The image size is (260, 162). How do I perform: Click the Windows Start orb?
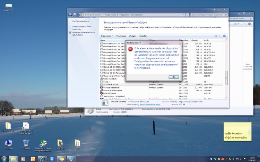(x=5, y=159)
